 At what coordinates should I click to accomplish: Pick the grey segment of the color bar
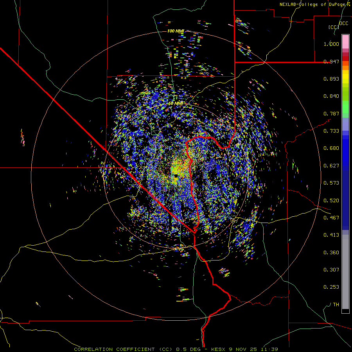[345, 272]
